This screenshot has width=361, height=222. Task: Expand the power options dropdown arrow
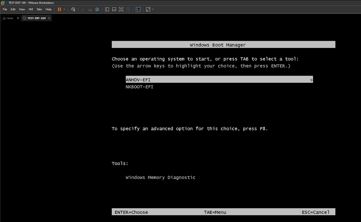click(x=64, y=9)
